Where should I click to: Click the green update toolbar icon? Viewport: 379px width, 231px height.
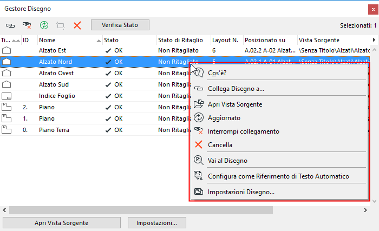(x=44, y=25)
